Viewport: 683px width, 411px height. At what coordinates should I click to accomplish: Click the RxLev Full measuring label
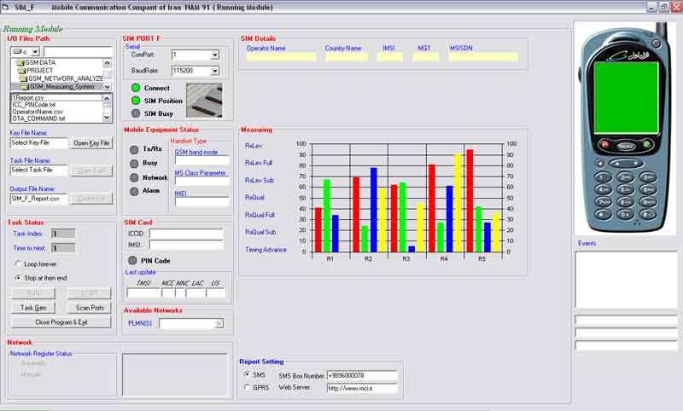[259, 163]
